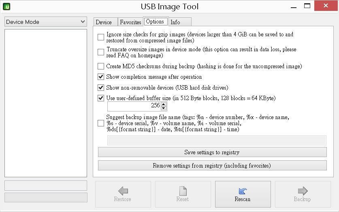Open the Device Mode dropdown

point(46,22)
